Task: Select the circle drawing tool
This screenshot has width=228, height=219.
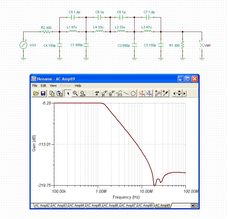Action: (133, 93)
